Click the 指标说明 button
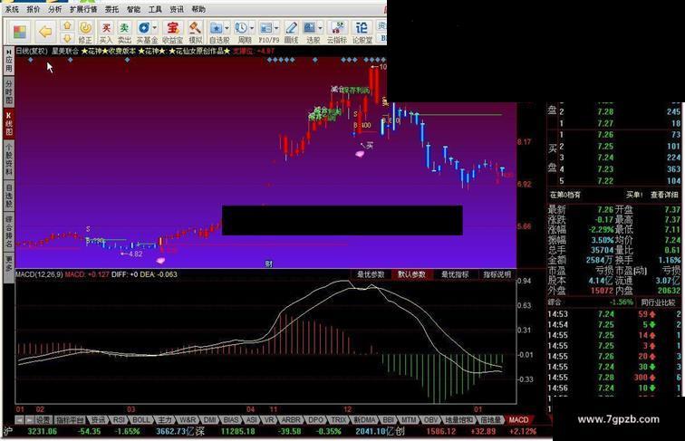 (497, 274)
